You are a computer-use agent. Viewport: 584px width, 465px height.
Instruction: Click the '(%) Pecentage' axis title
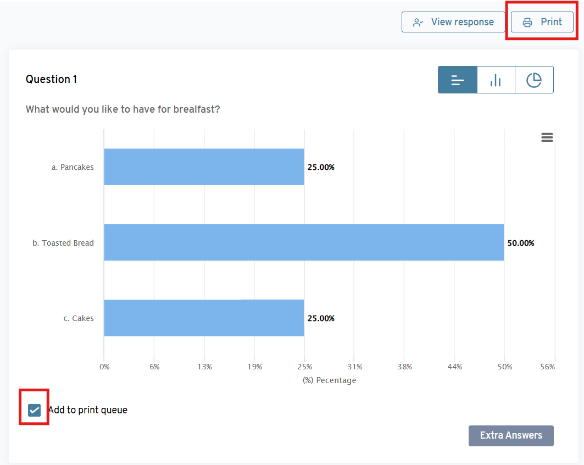click(329, 380)
